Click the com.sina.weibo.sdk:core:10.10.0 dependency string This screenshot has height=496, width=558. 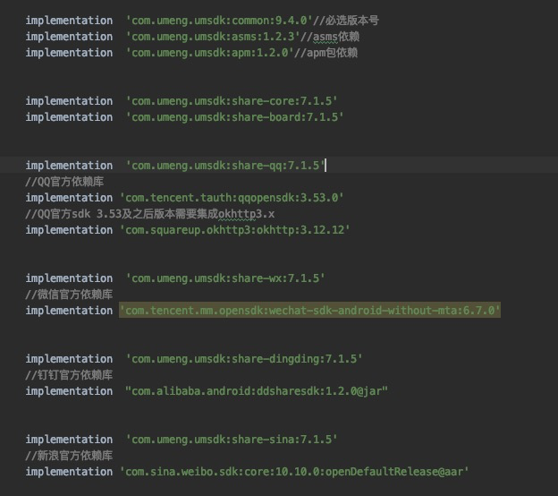294,472
